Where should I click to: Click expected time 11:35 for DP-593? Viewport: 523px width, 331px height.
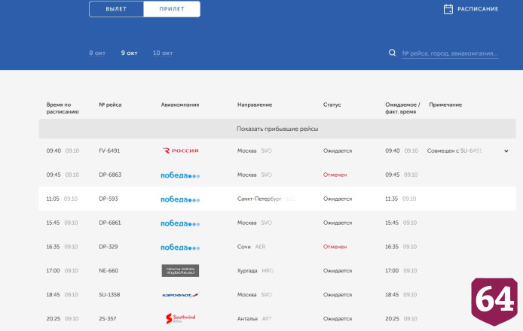tap(392, 199)
